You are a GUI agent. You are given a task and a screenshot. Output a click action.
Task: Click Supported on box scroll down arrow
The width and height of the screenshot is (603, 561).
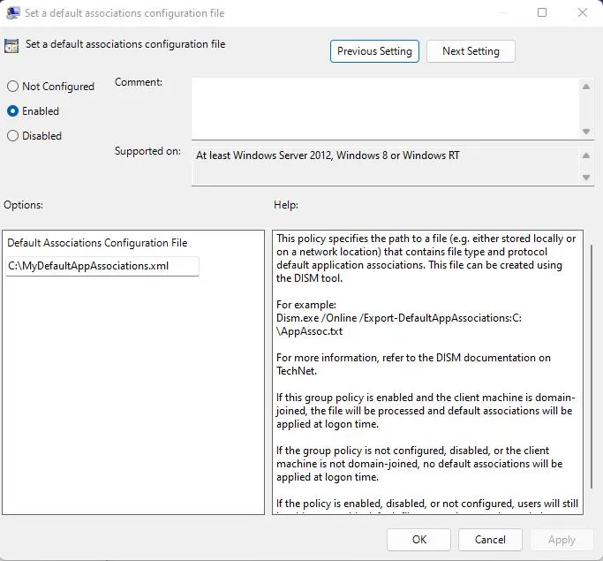pyautogui.click(x=586, y=178)
